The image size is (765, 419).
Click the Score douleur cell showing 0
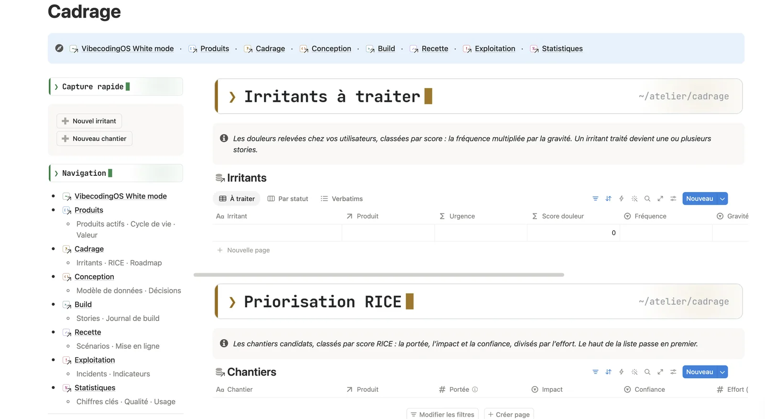click(573, 233)
